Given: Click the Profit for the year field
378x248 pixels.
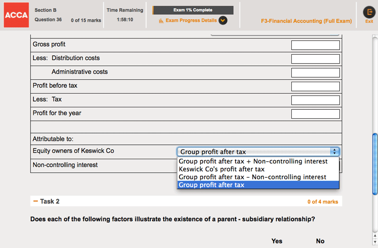Looking at the screenshot, I should [315, 114].
